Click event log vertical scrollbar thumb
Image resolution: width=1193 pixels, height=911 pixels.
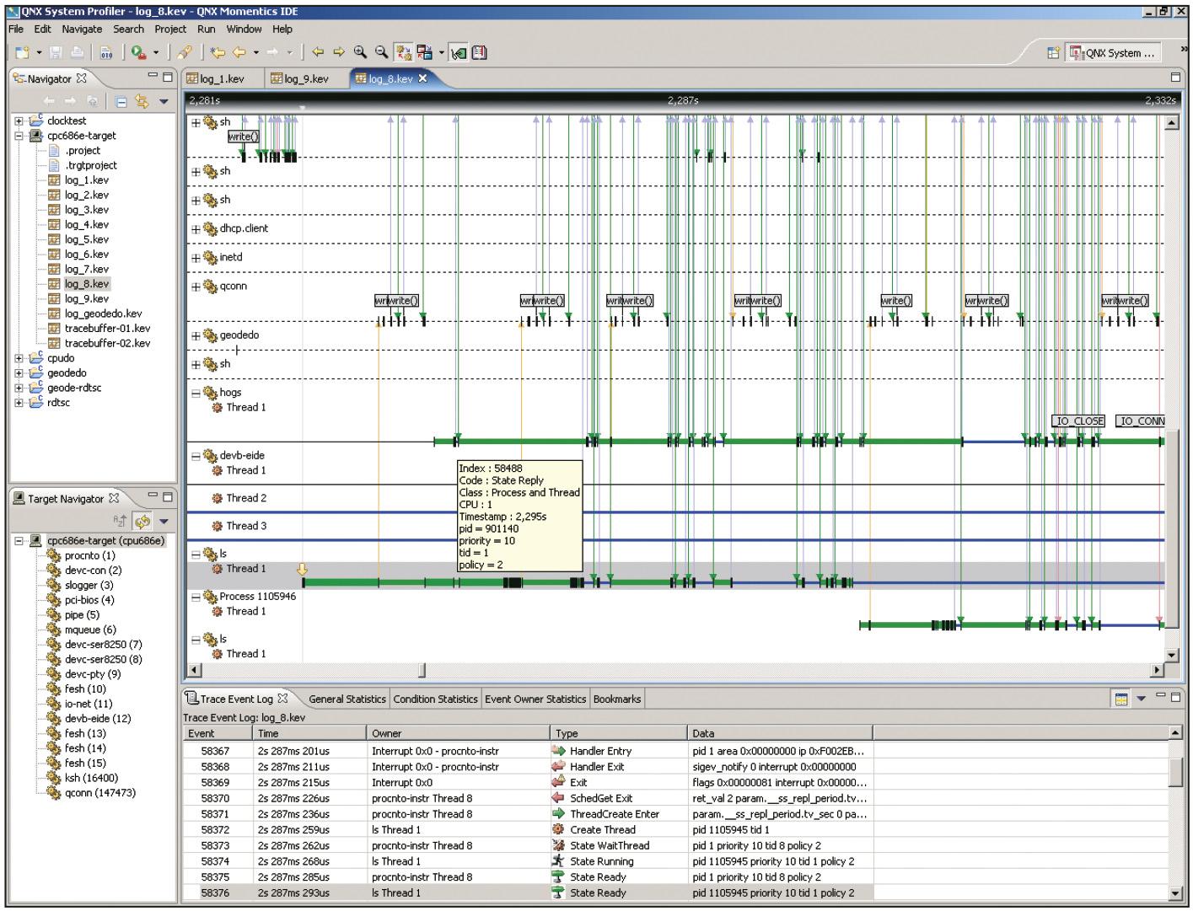1176,771
